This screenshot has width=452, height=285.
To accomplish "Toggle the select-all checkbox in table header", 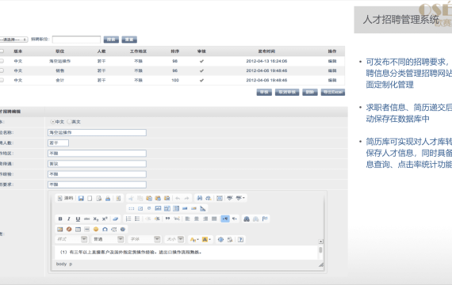I will coord(2,51).
